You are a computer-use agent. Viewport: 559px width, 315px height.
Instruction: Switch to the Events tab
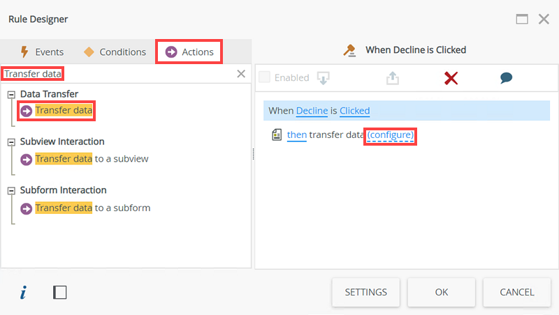[41, 52]
